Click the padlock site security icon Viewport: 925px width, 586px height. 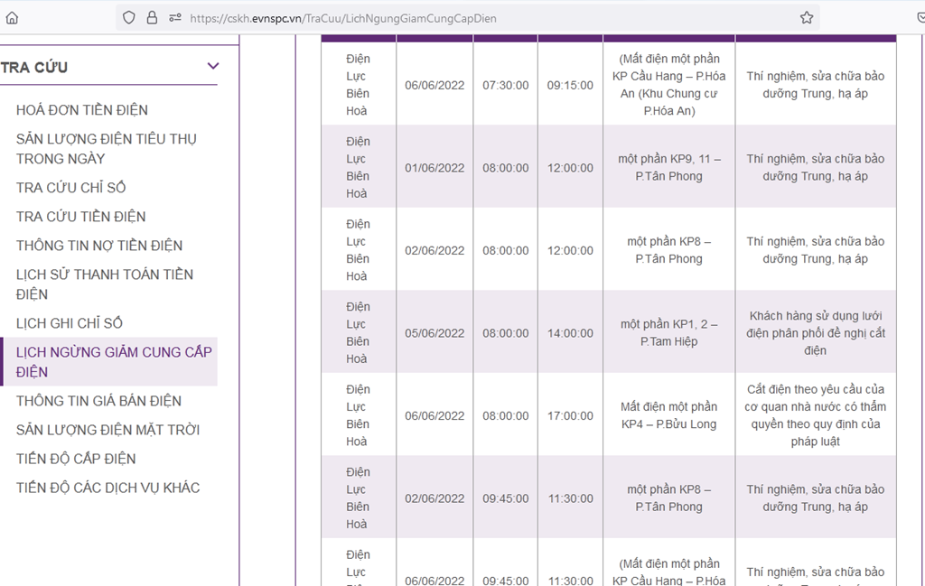(152, 18)
